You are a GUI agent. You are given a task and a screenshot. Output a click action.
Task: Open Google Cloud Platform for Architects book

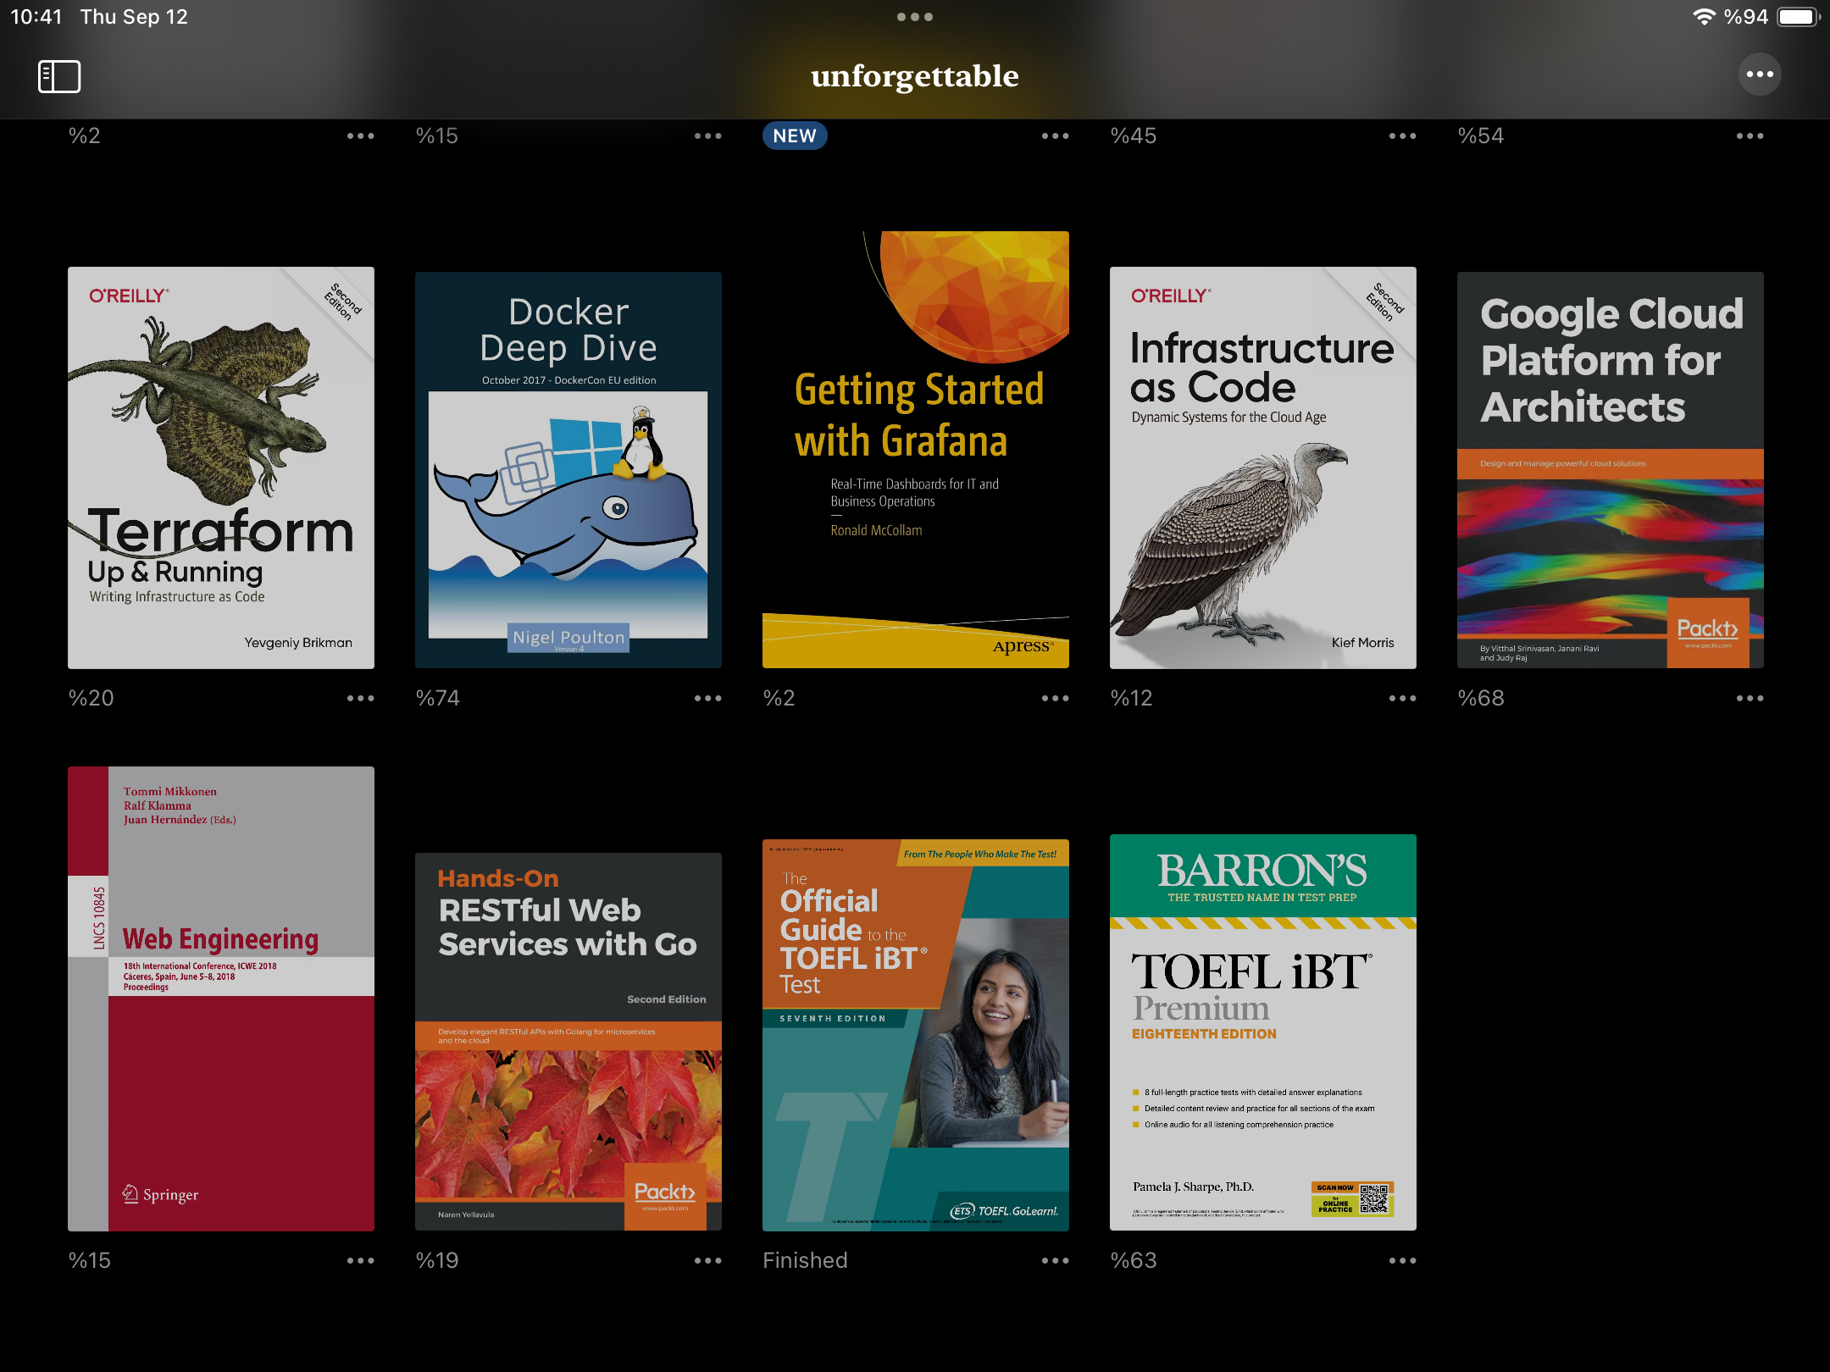[x=1610, y=470]
